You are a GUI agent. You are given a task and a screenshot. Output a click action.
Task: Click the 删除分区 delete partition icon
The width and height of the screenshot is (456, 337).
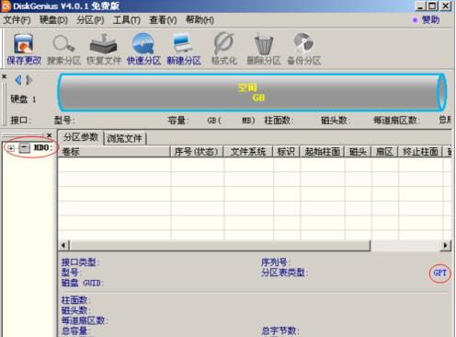tap(264, 50)
